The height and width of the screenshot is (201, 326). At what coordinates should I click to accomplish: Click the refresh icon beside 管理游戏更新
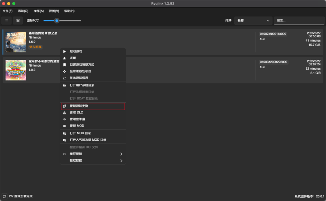click(x=64, y=106)
